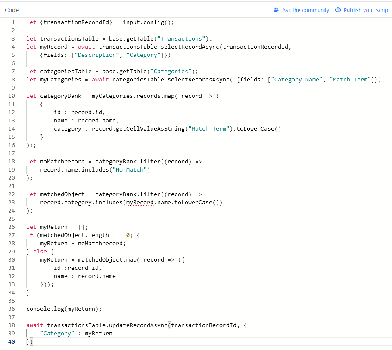Open the Ask the community link
The image size is (392, 350).
point(305,10)
